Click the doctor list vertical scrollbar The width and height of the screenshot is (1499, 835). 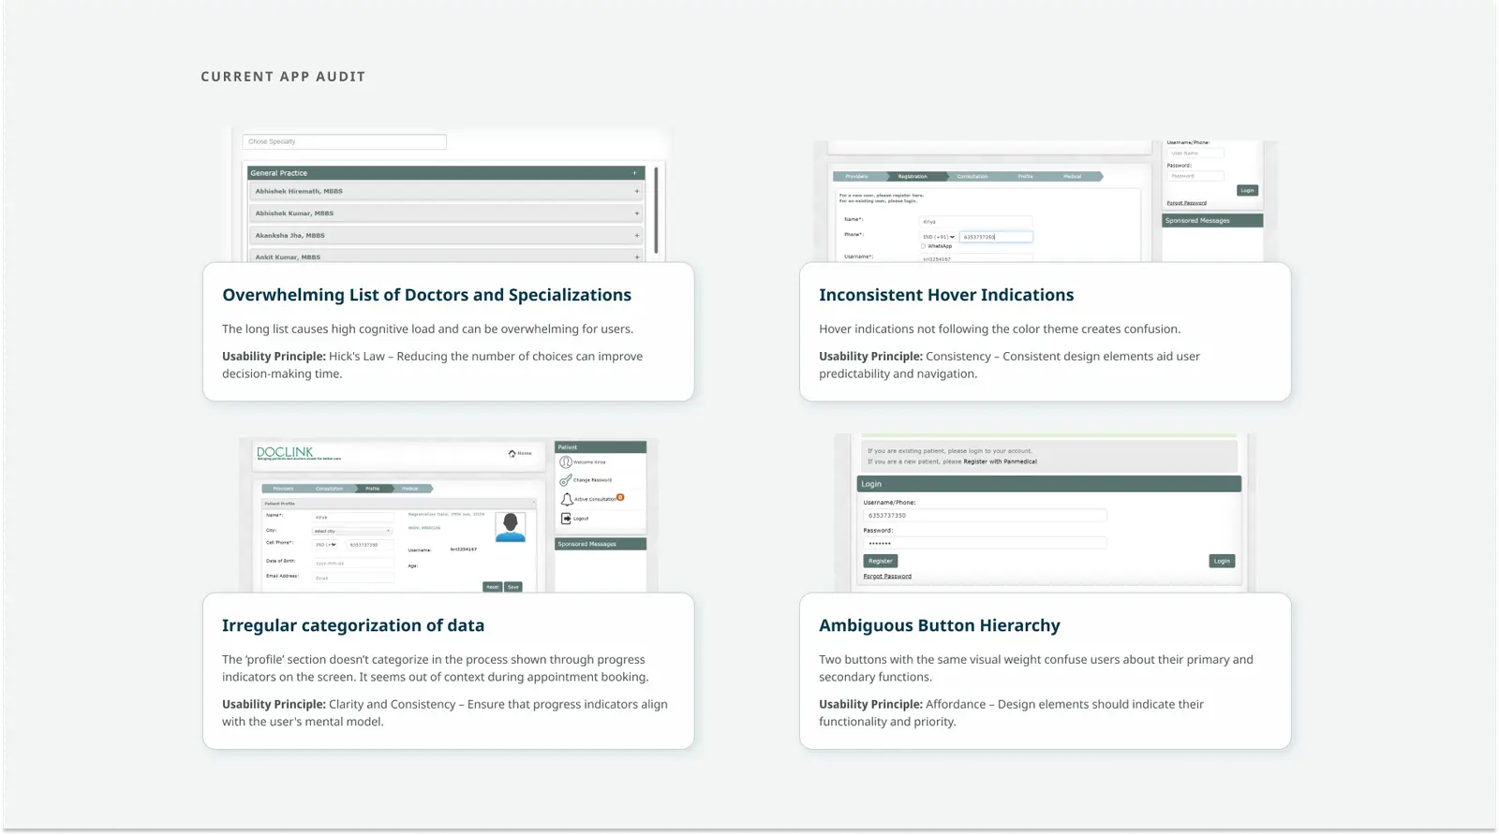click(656, 210)
